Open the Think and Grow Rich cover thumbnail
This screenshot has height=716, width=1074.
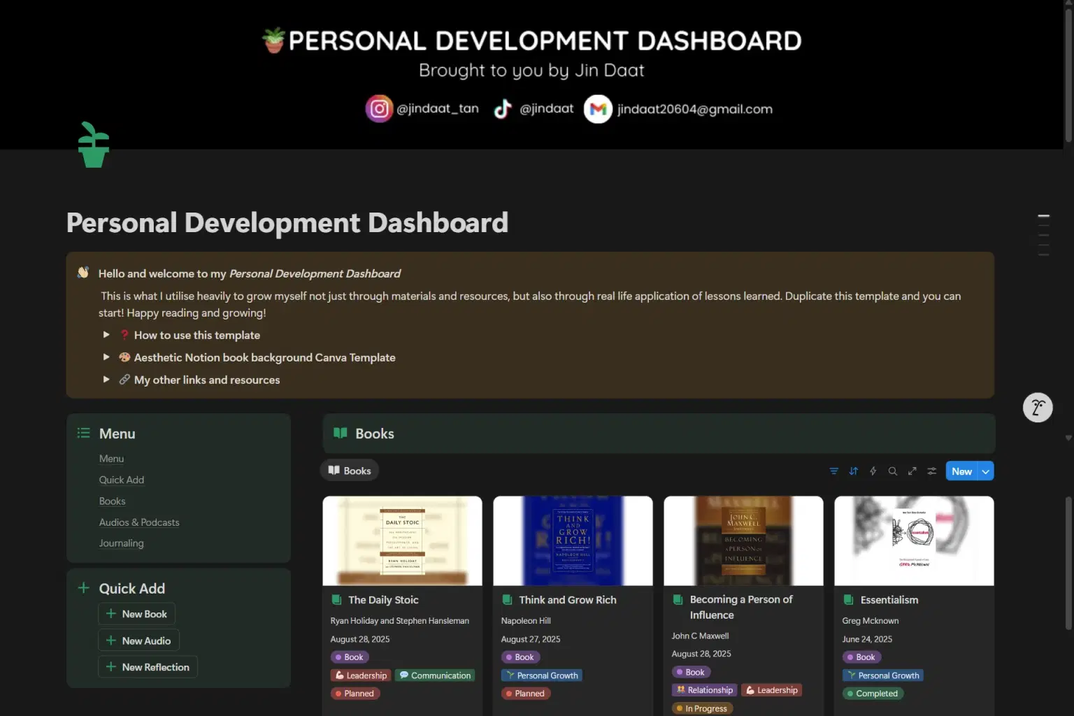(573, 540)
